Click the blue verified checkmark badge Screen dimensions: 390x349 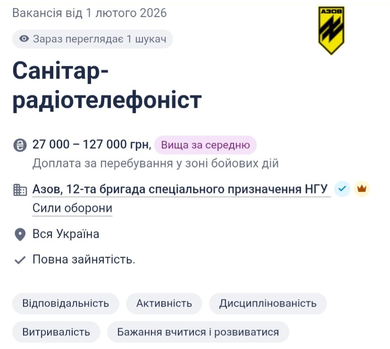click(342, 189)
